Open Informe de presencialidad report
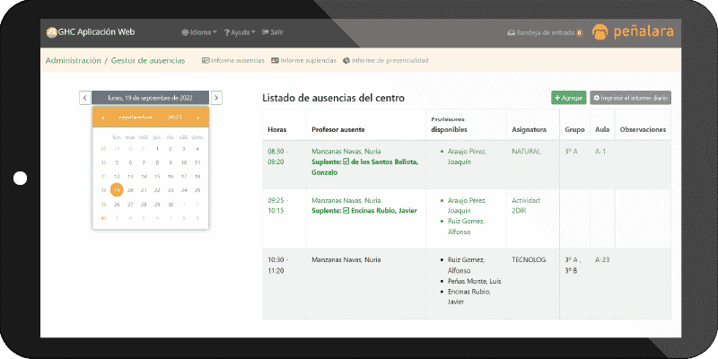Screen dimensions: 718x359 386,60
